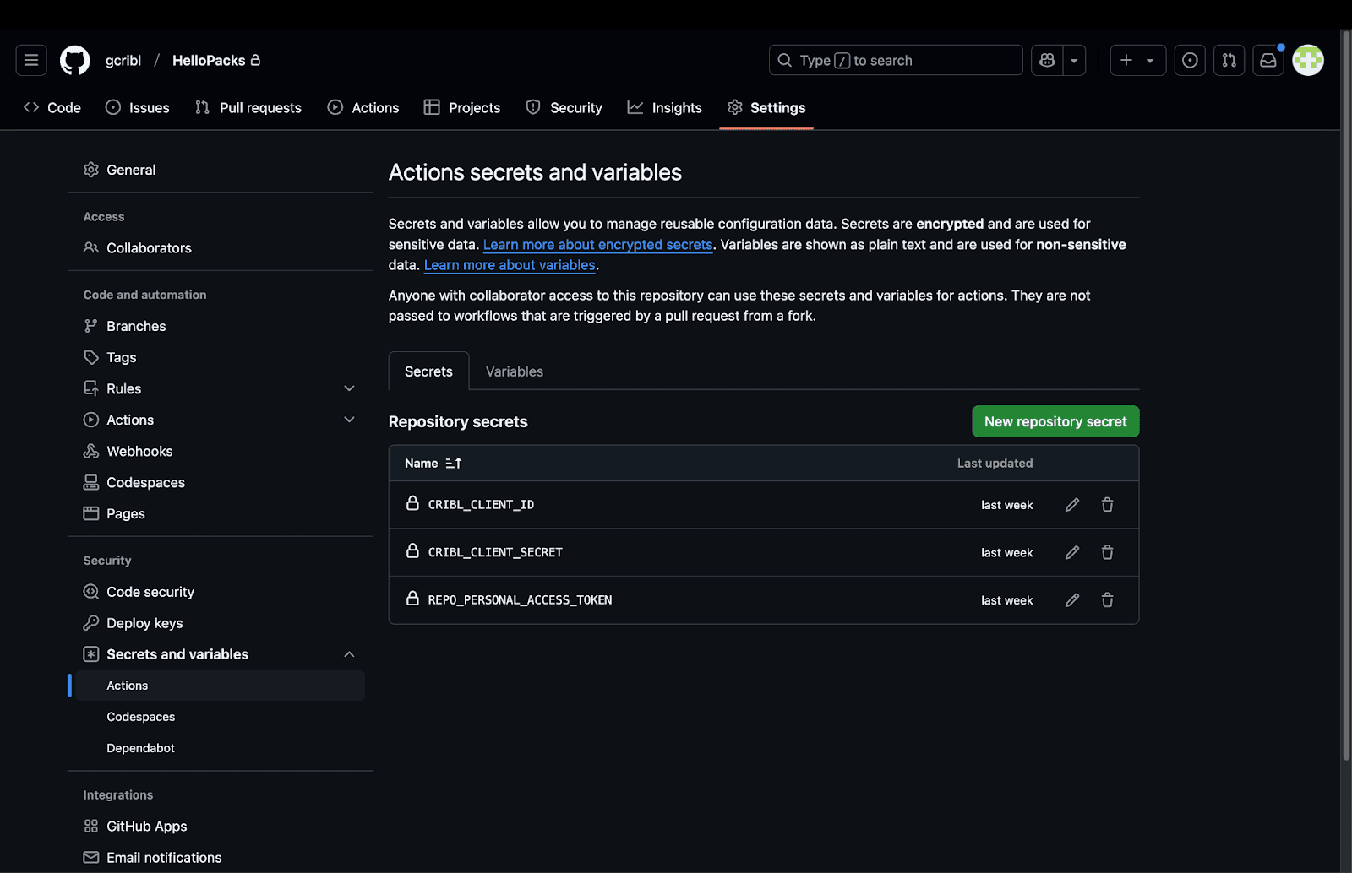Screen dimensions: 1352x873
Task: Collapse the Secrets and variables section
Action: click(349, 654)
